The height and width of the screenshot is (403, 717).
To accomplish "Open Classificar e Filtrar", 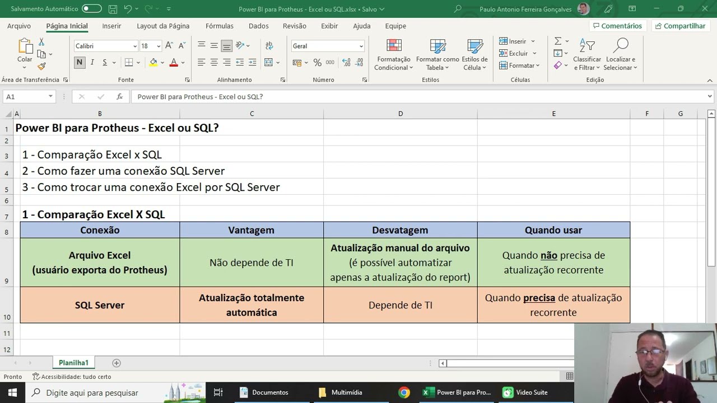I will click(x=587, y=55).
